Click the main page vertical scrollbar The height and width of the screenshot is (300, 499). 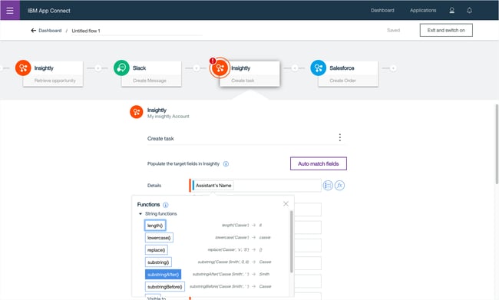(497, 144)
